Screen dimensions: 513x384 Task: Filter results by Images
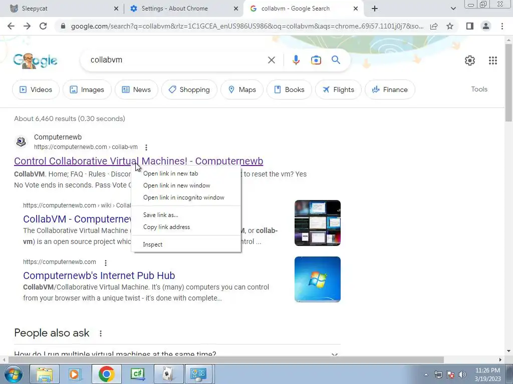(87, 89)
